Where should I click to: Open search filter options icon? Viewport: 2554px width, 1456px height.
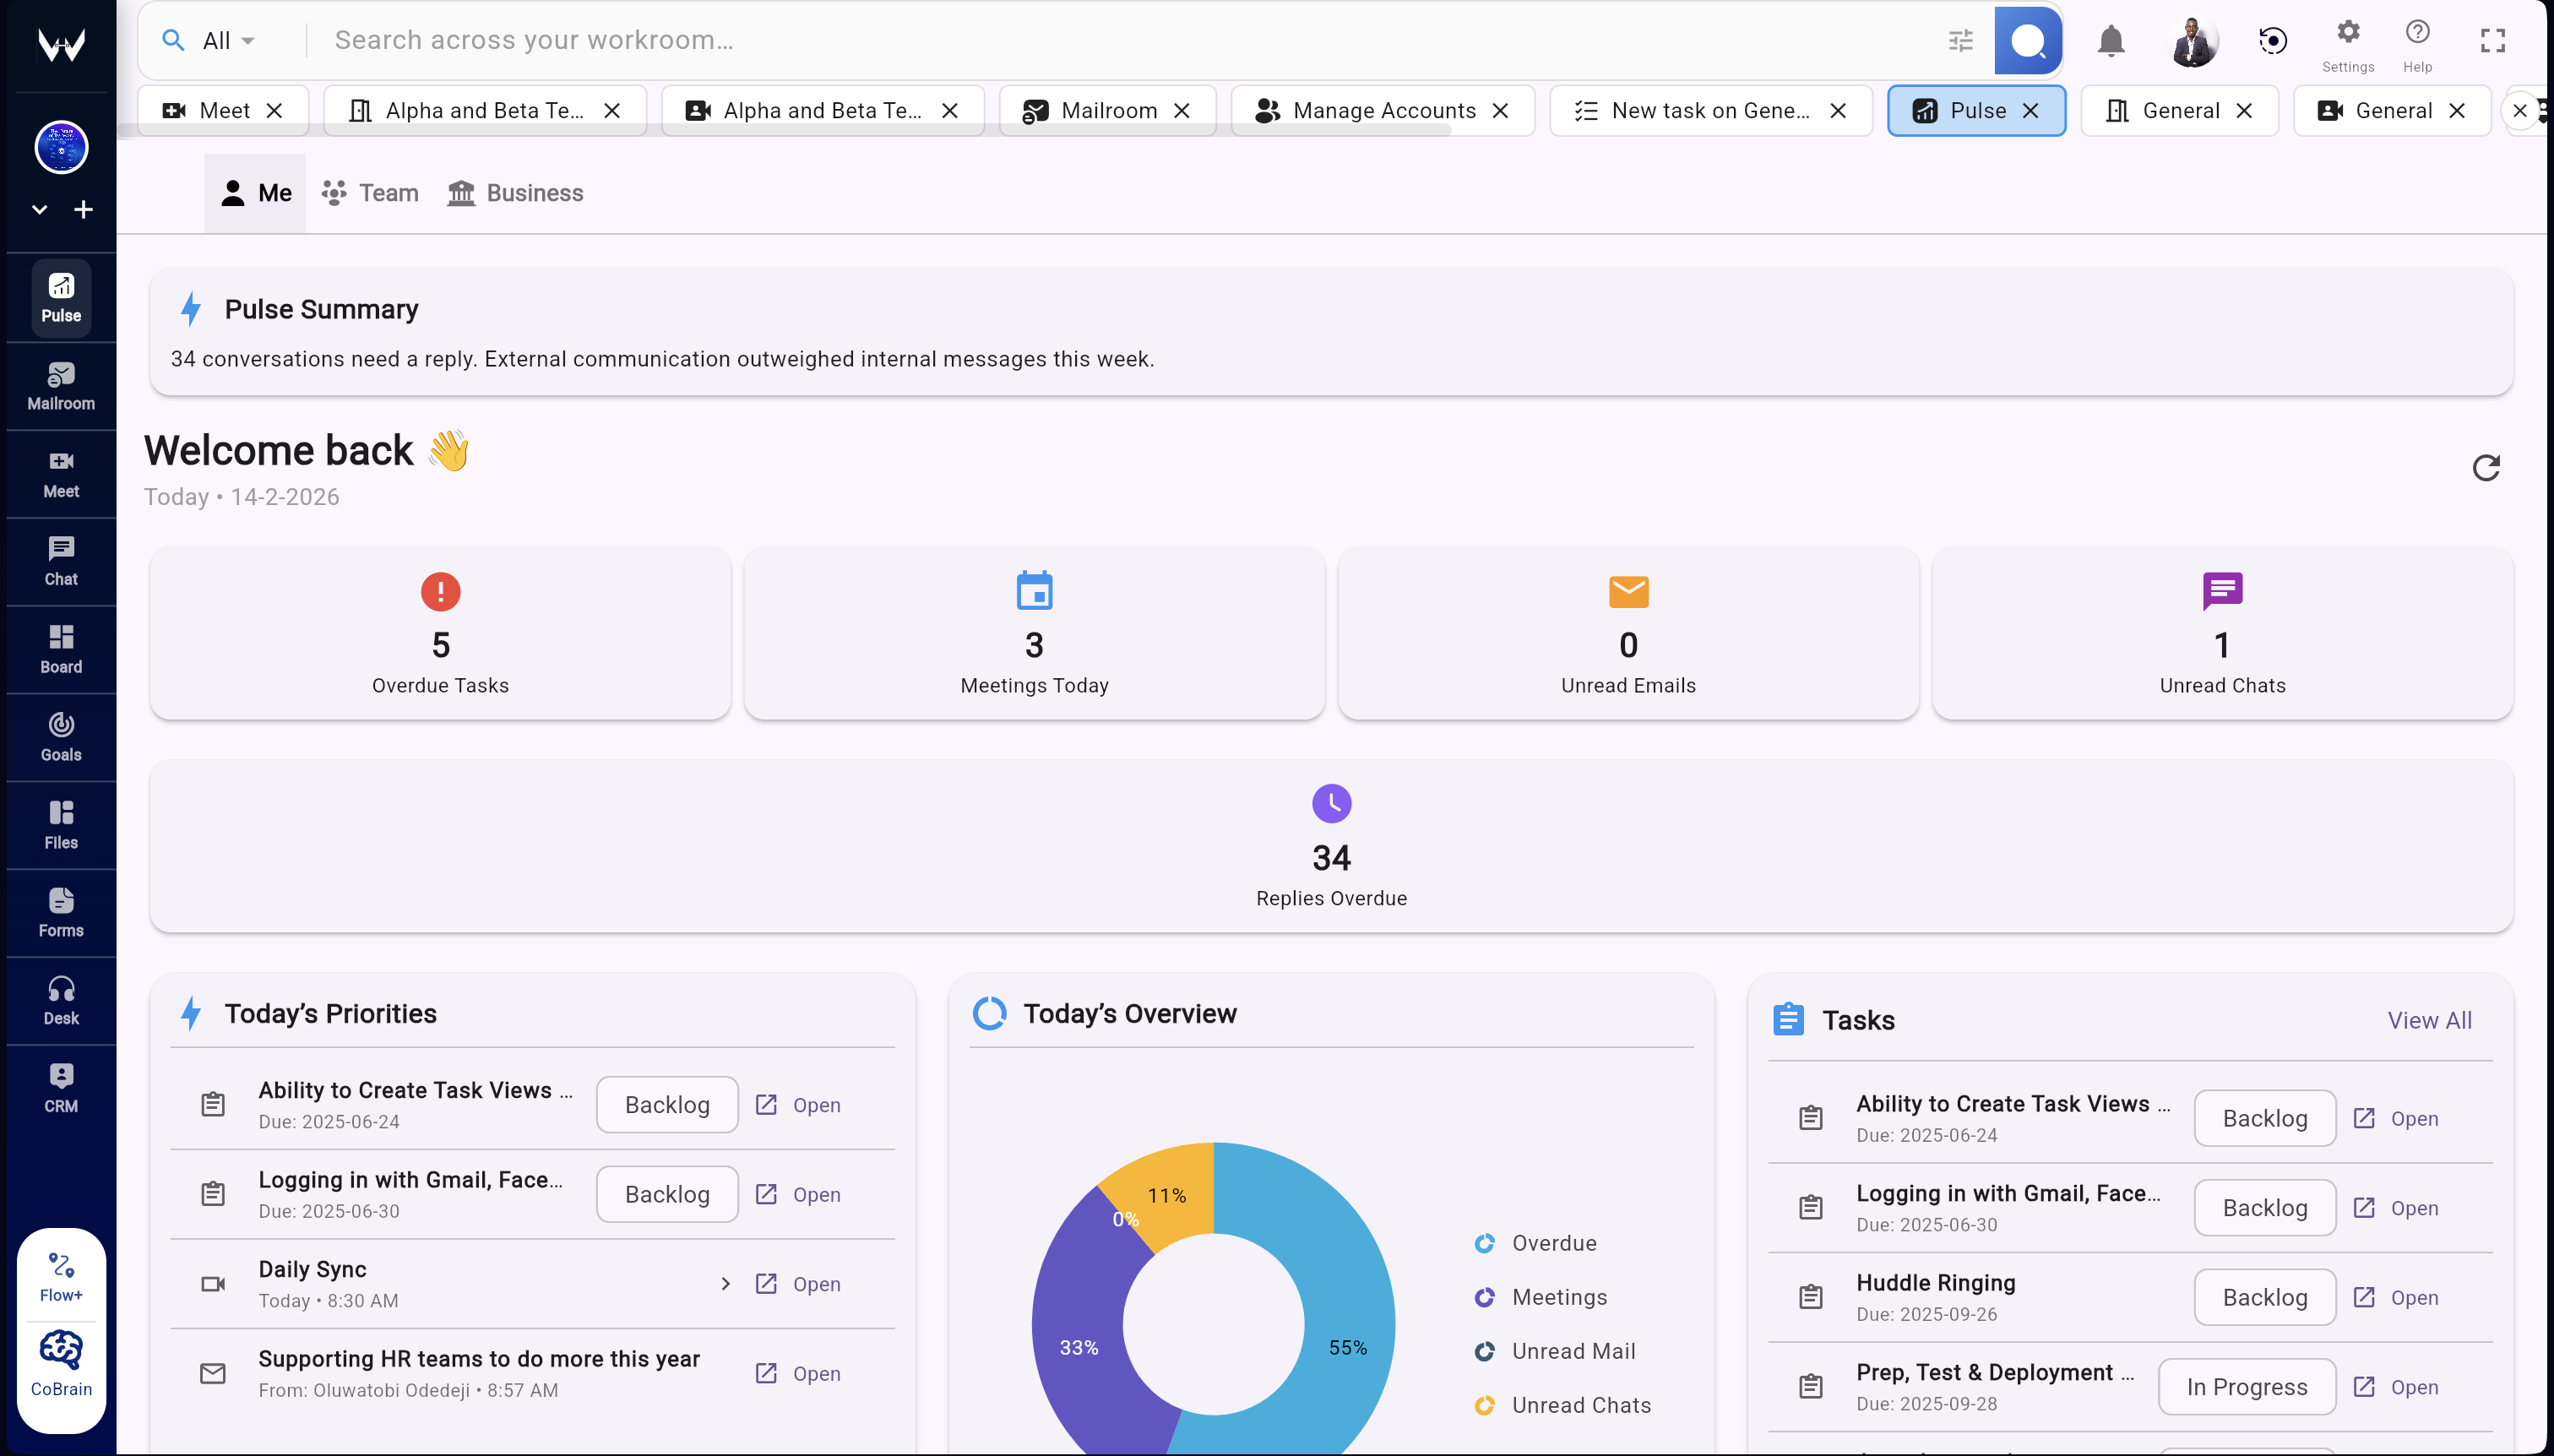pyautogui.click(x=1960, y=41)
